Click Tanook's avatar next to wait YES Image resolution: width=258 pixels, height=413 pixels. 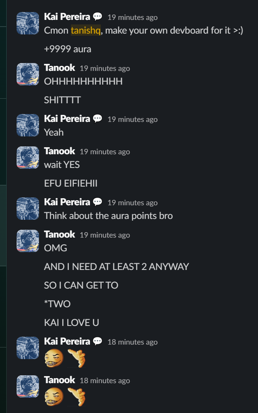point(28,158)
